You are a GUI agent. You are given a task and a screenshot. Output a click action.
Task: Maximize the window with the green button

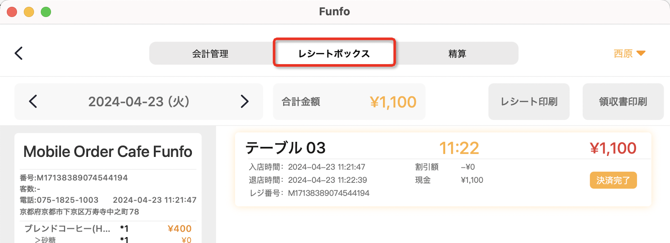point(46,12)
